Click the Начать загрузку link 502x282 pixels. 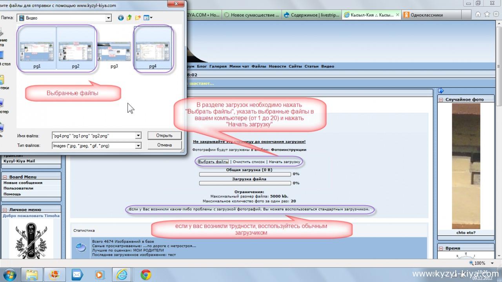click(285, 161)
